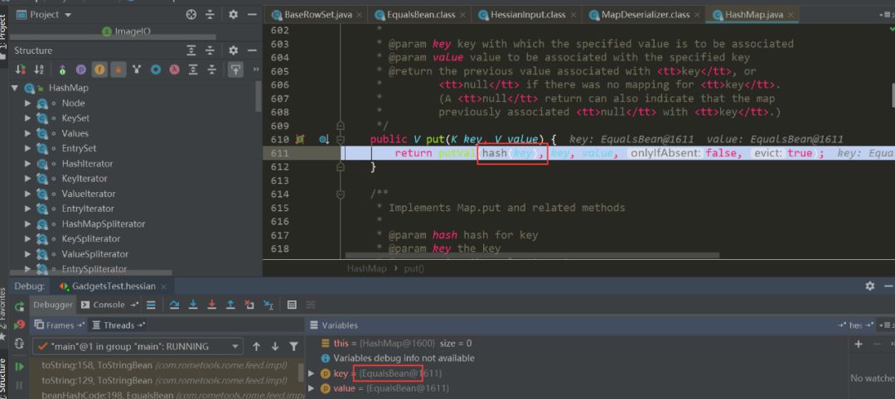The image size is (895, 399).
Task: Click next frame down arrow
Action: pos(275,347)
